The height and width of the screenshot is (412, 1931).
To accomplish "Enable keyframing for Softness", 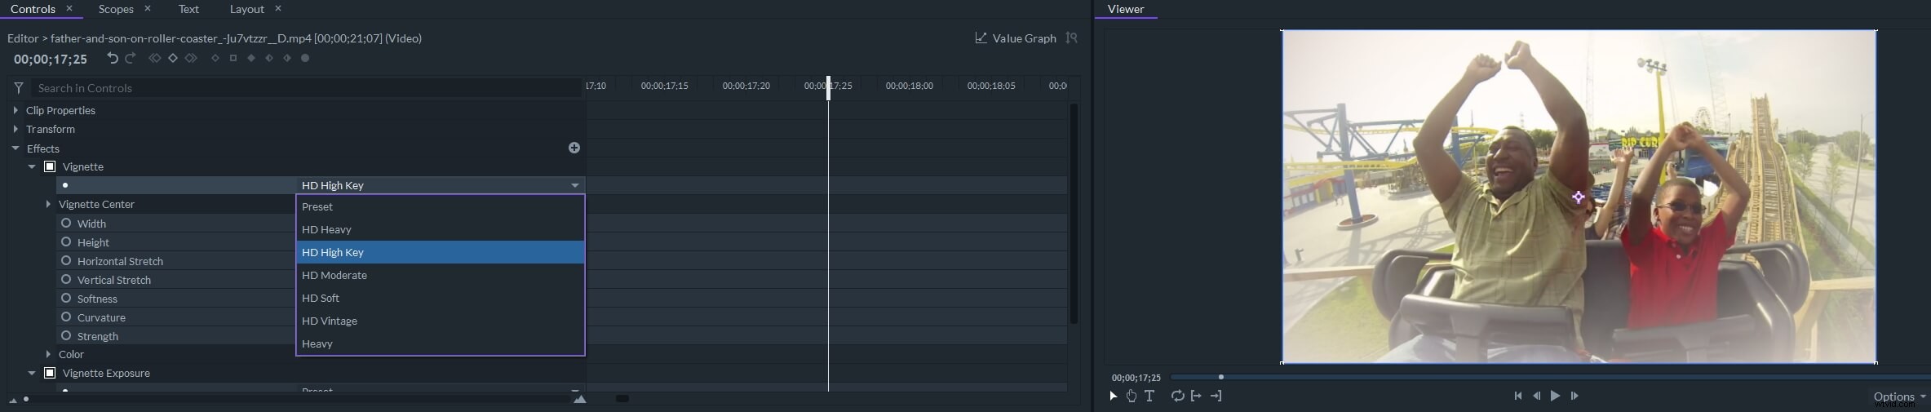I will click(x=66, y=298).
